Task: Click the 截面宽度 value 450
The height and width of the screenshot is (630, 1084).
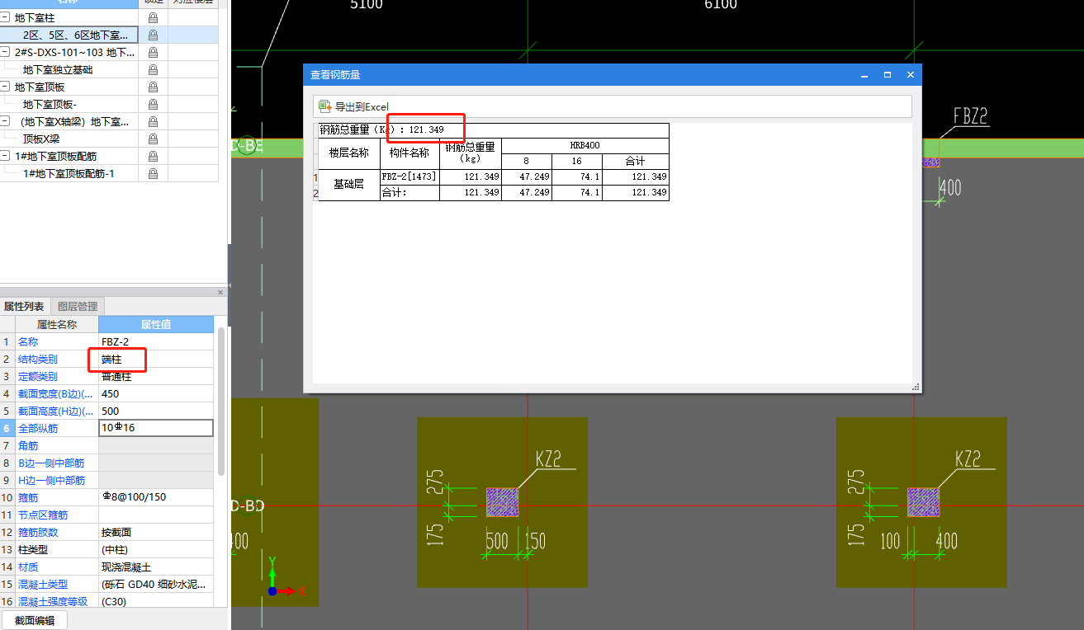Action: point(156,393)
